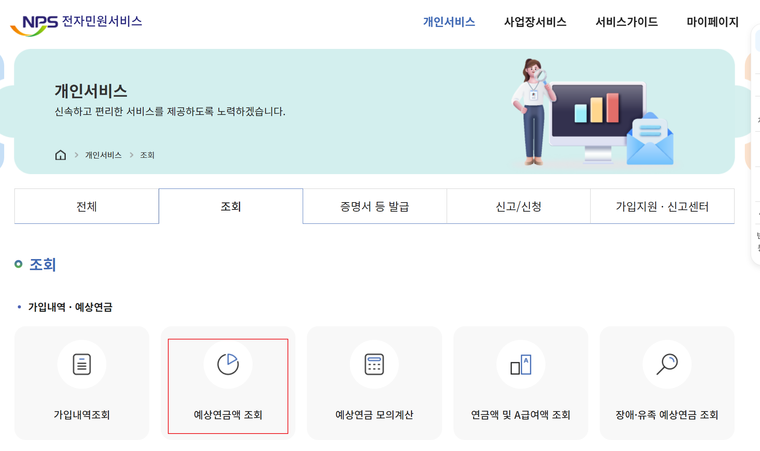
Task: Open the 사업장서비스 menu
Action: [536, 22]
